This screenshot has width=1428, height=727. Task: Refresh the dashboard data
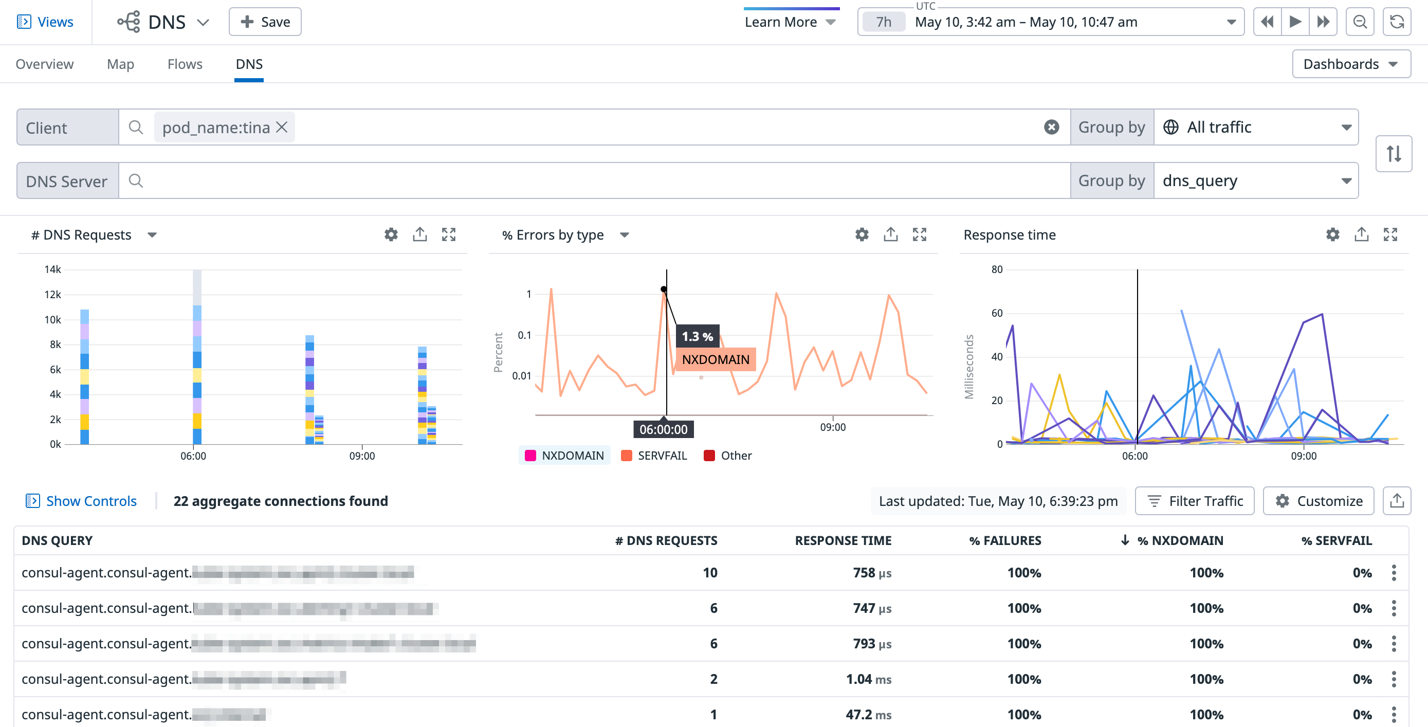coord(1397,22)
